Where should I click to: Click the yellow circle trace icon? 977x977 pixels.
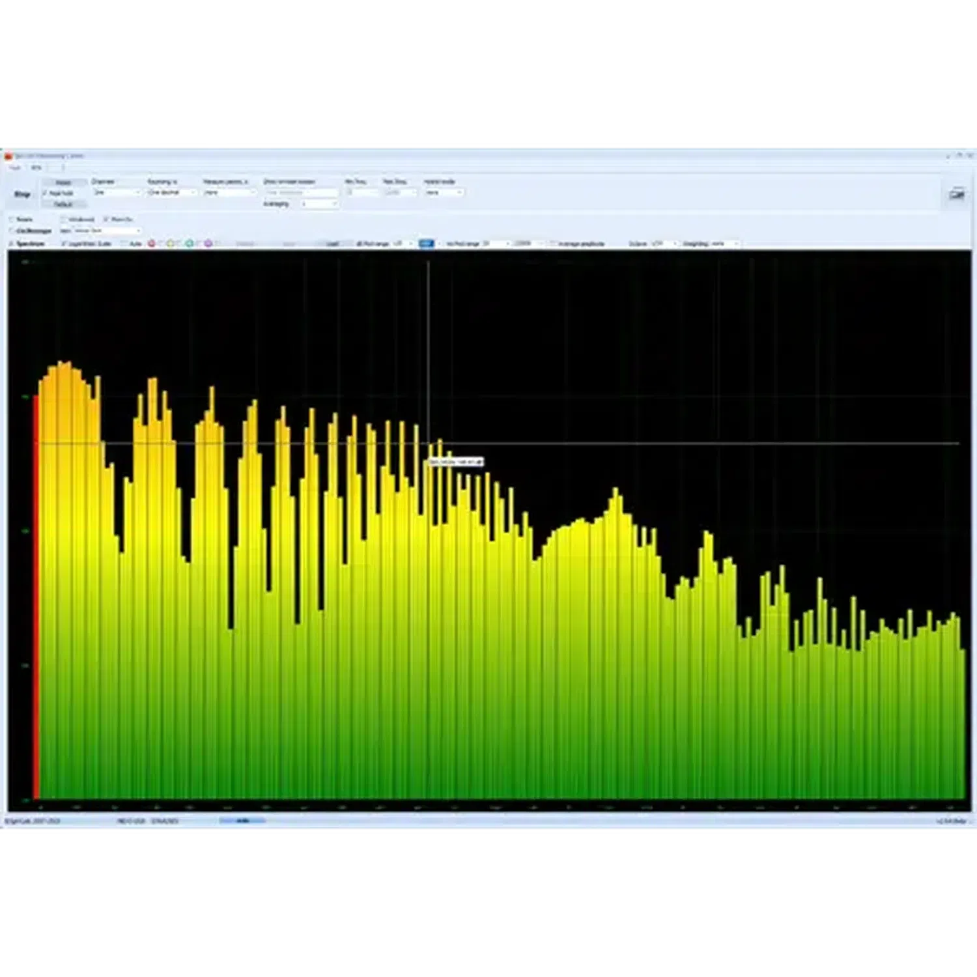click(x=171, y=244)
